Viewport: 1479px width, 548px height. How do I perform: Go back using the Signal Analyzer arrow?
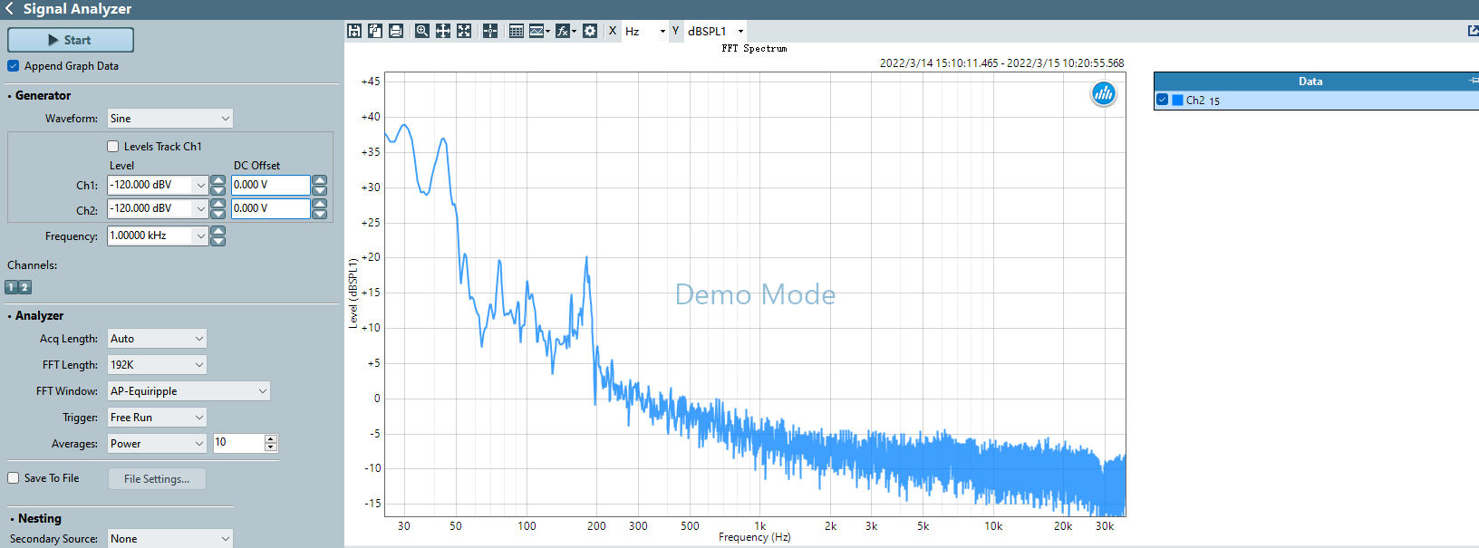pos(9,9)
